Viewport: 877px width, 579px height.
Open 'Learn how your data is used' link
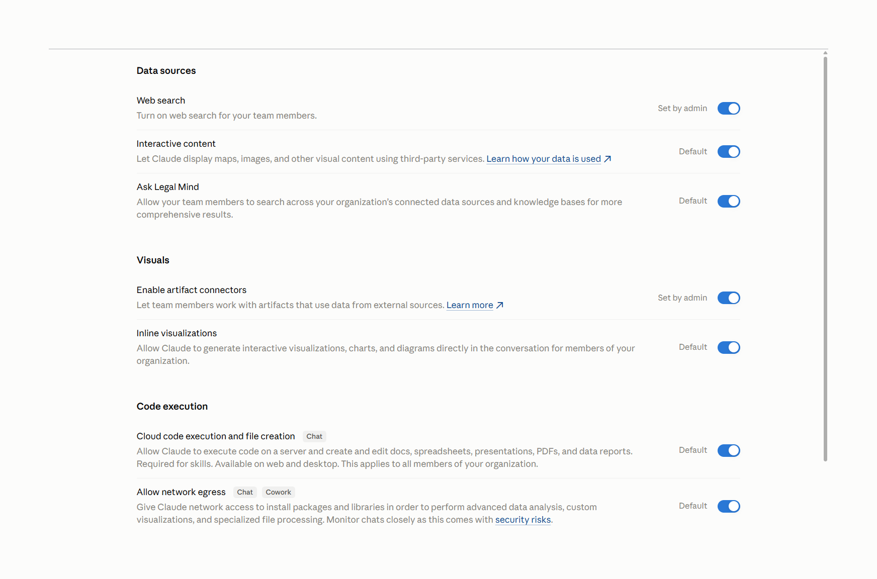point(544,159)
